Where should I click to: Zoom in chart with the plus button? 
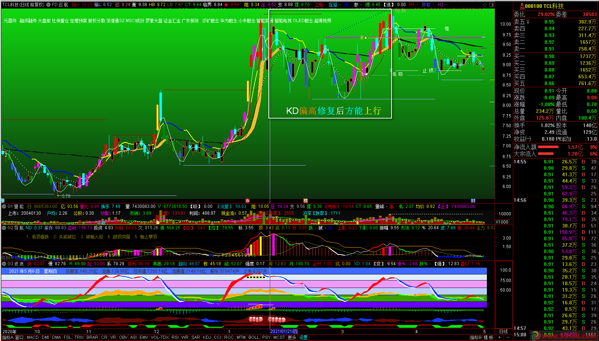[500, 337]
